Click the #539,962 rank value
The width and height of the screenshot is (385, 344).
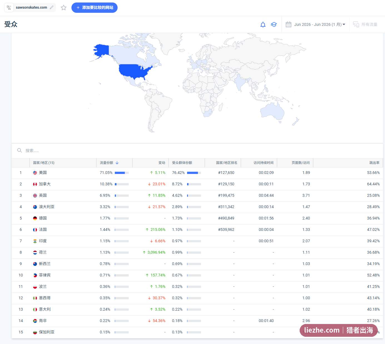click(226, 230)
